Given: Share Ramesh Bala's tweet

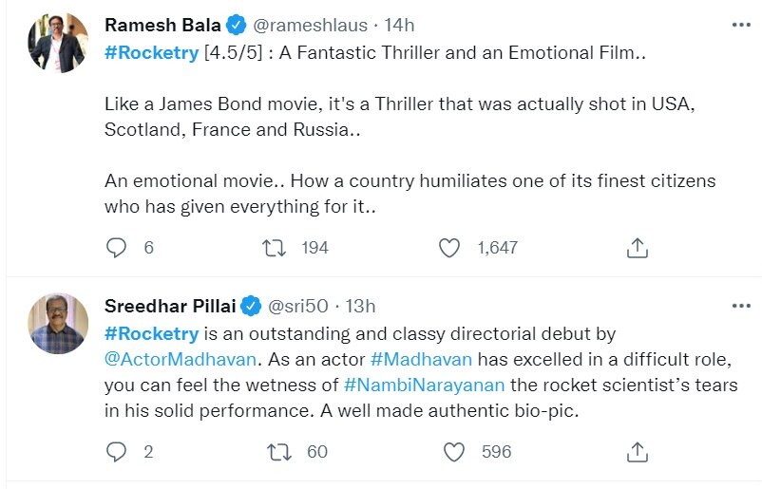Looking at the screenshot, I should 638,248.
